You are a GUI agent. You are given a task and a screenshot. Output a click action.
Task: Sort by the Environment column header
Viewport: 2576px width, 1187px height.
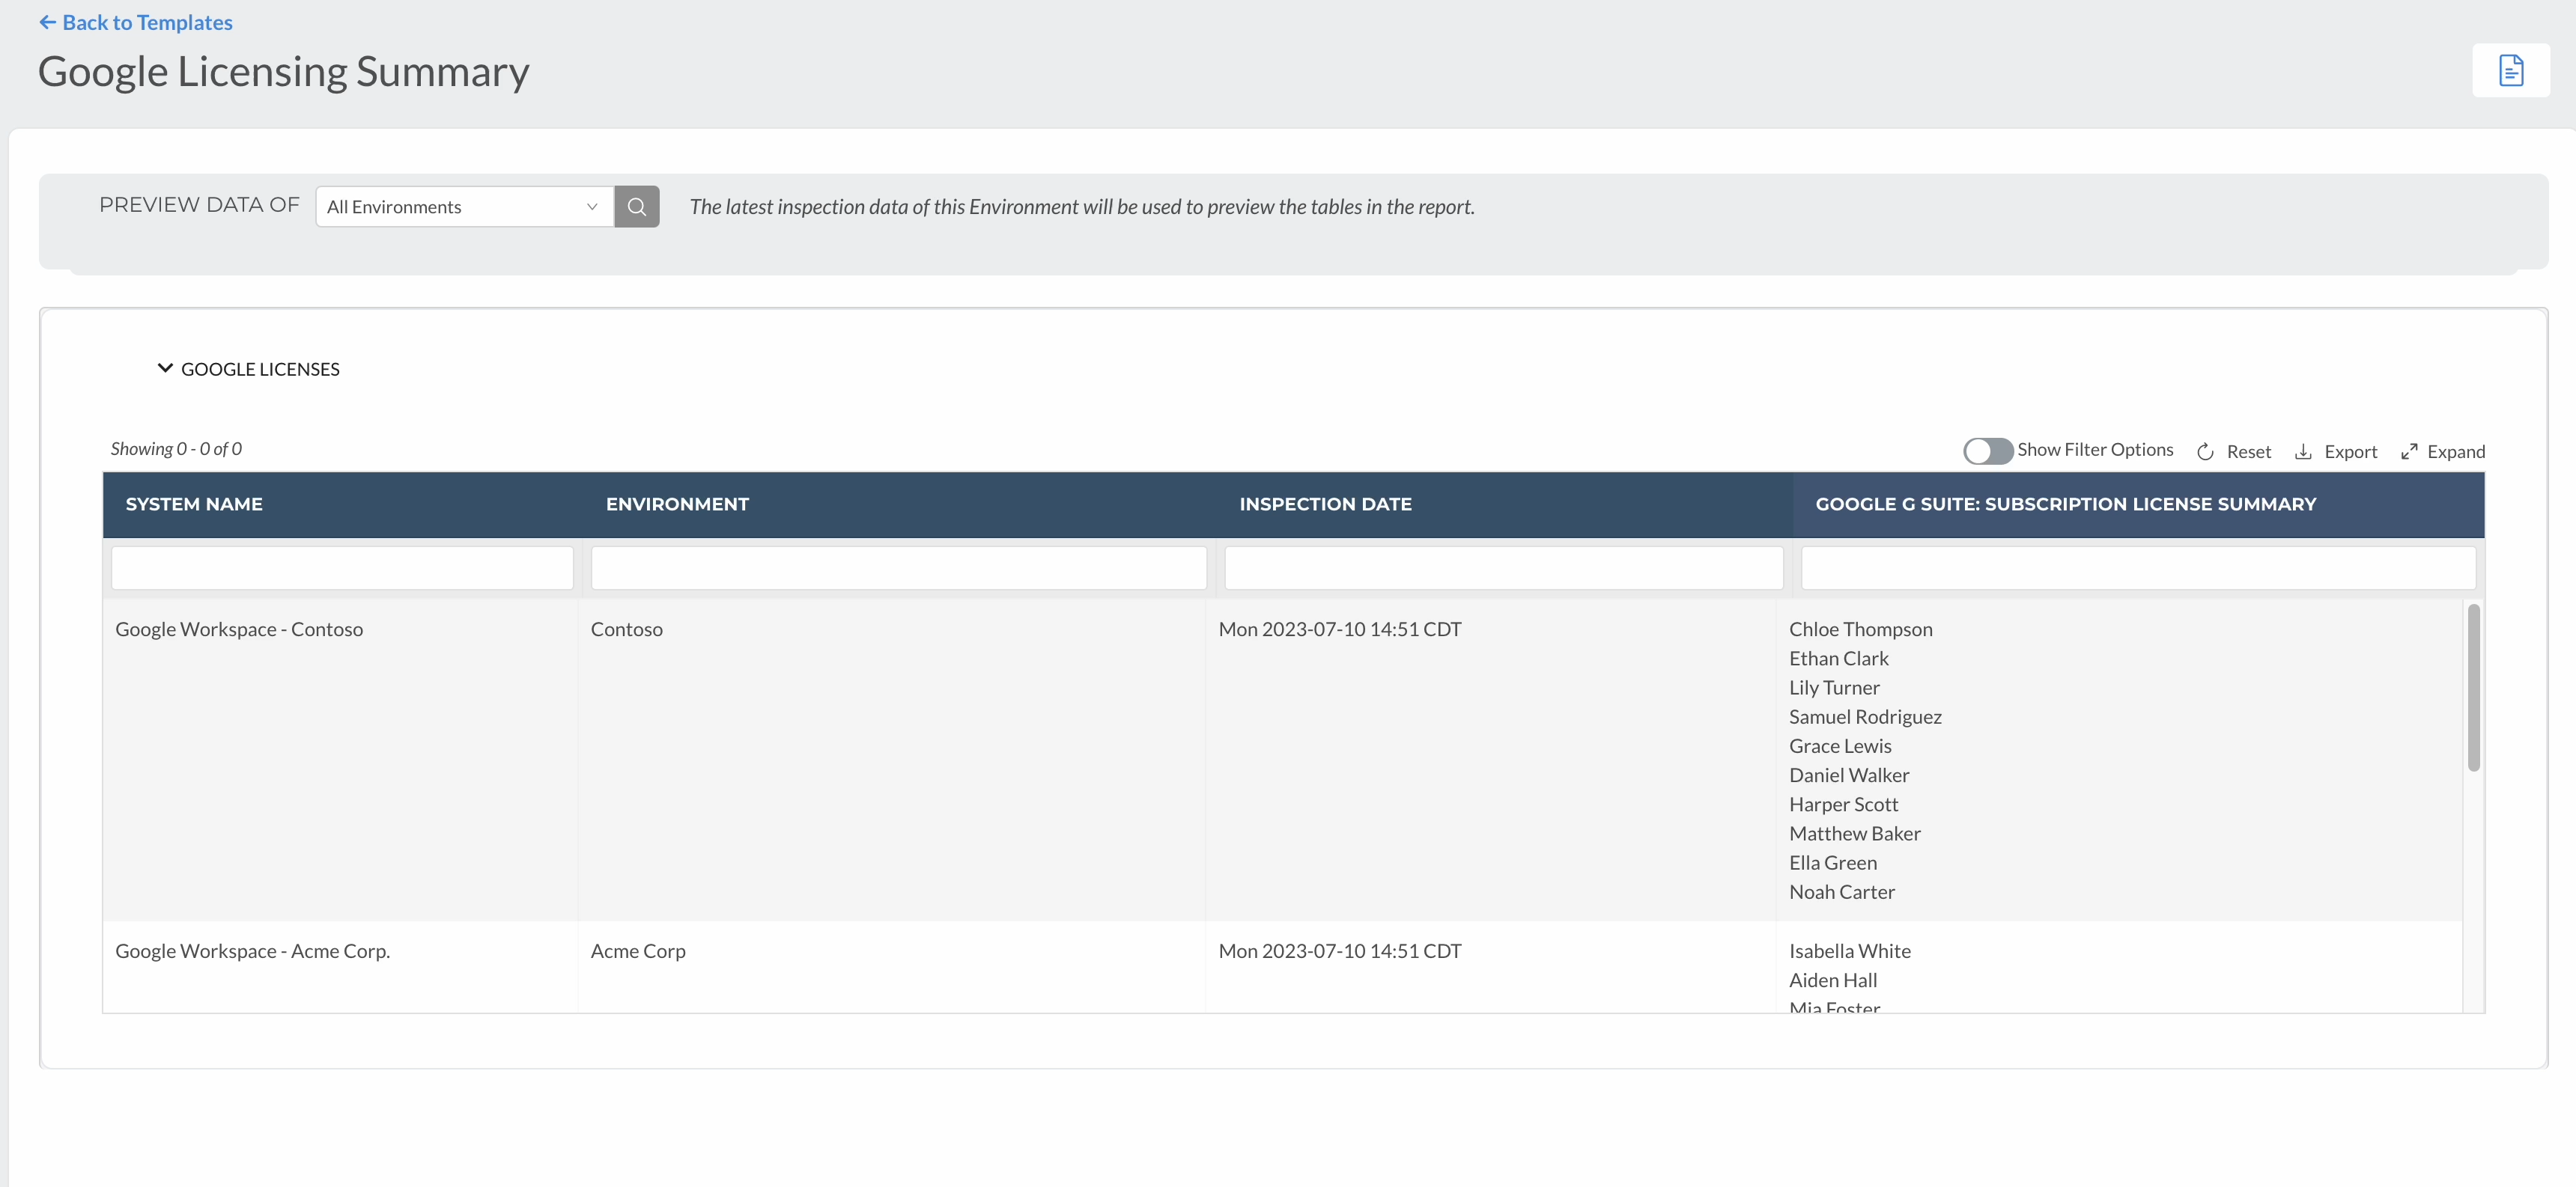pyautogui.click(x=677, y=504)
